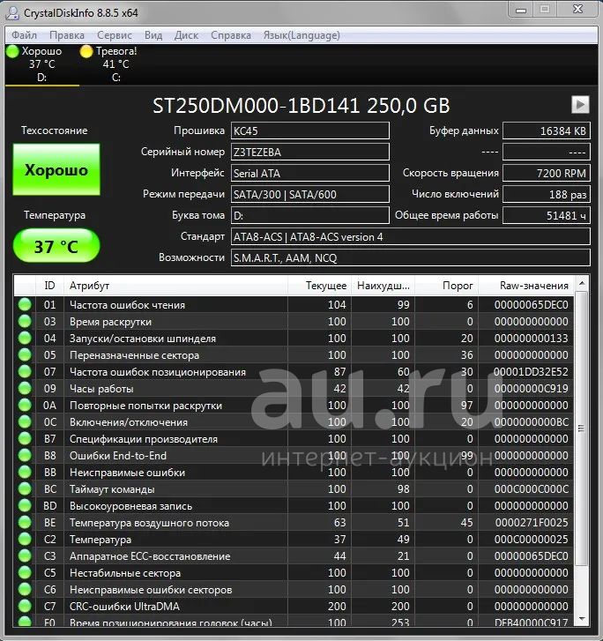The height and width of the screenshot is (641, 603).
Task: Click raw value 000C000C000C of Таймаут команды
Action: click(x=531, y=489)
